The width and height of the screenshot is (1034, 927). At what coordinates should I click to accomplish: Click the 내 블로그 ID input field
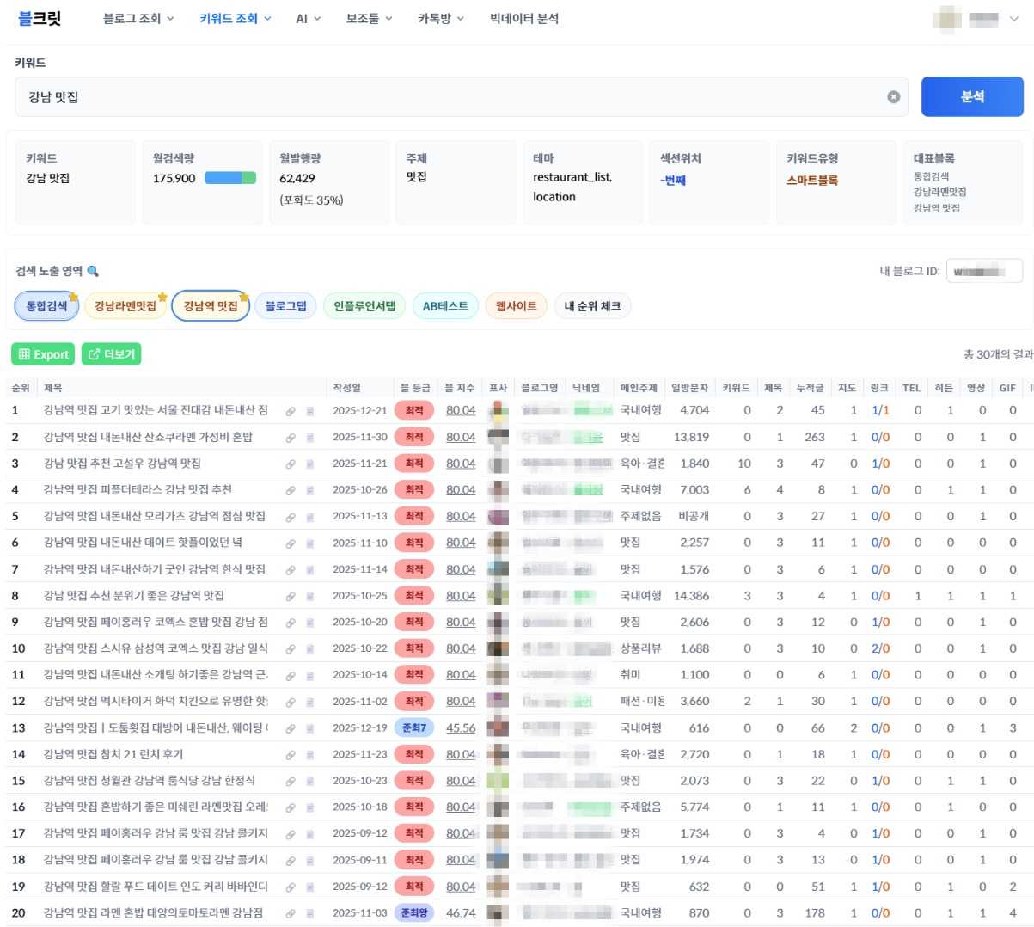pyautogui.click(x=984, y=272)
